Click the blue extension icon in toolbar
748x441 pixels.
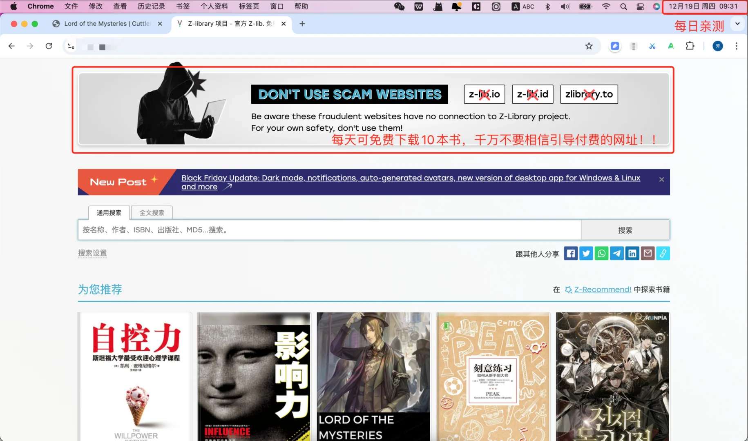click(615, 46)
